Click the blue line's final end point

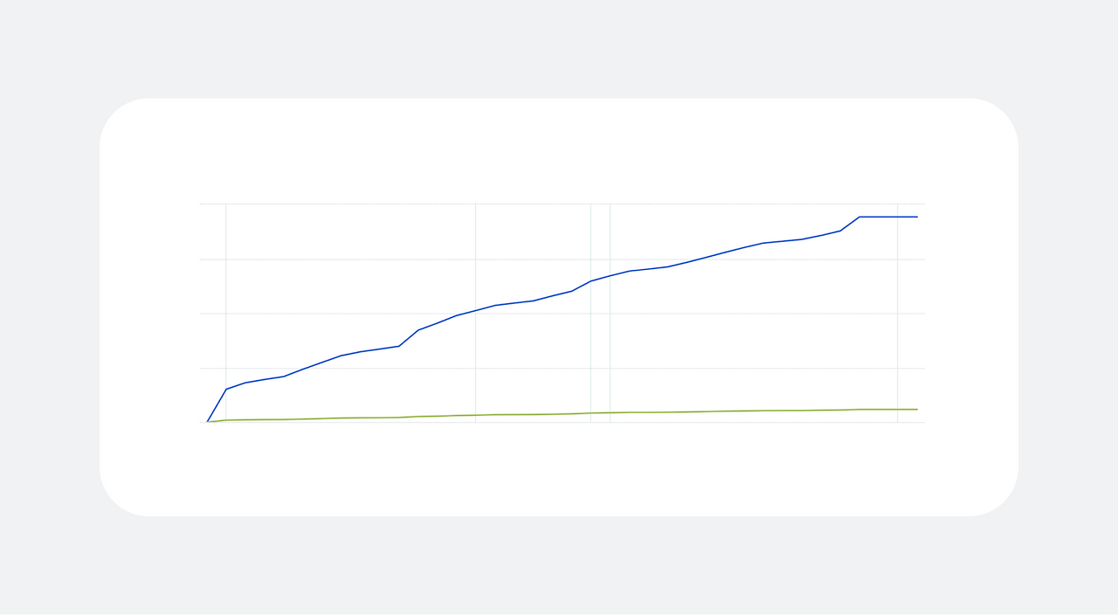click(x=917, y=217)
